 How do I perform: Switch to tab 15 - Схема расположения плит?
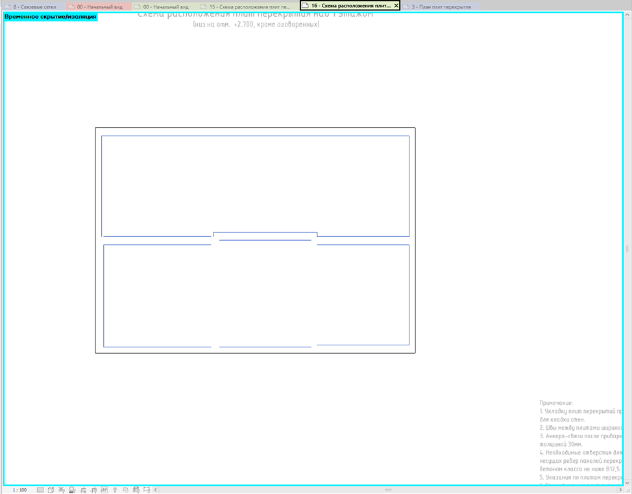(249, 6)
